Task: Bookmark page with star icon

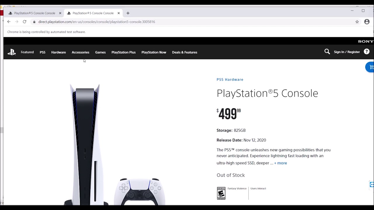Action: (357, 22)
